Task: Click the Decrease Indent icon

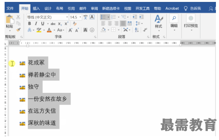Action: (x=134, y=17)
